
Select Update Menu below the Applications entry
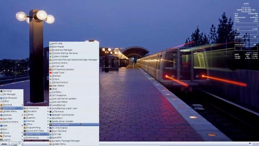click(12, 112)
